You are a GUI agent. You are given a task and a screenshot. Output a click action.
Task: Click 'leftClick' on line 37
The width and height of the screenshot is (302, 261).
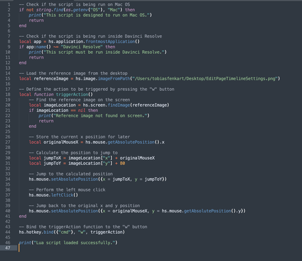coord(62,195)
